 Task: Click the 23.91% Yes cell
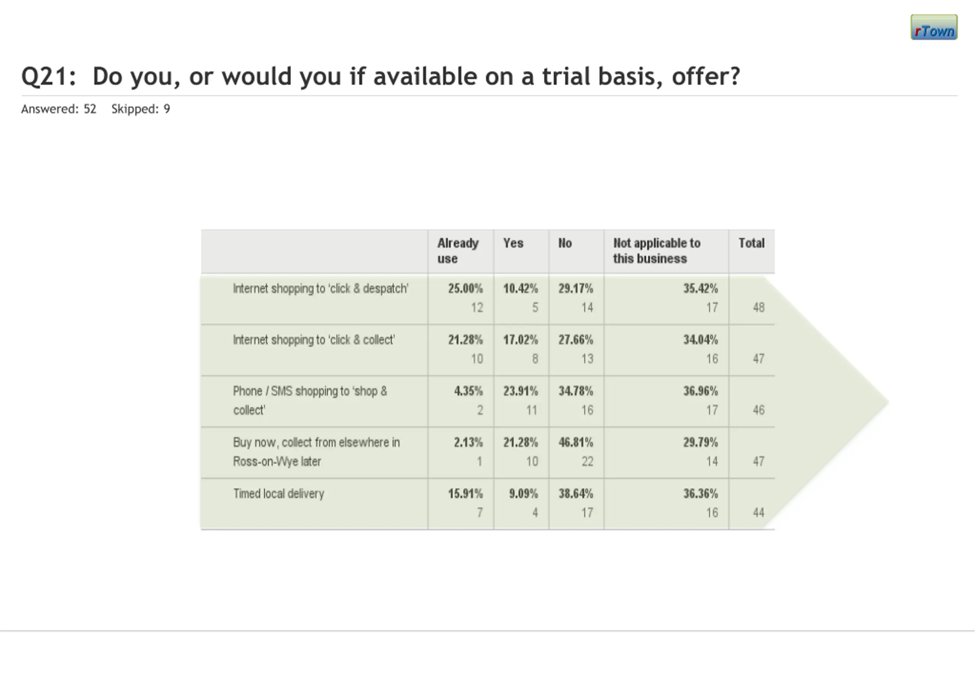[521, 391]
